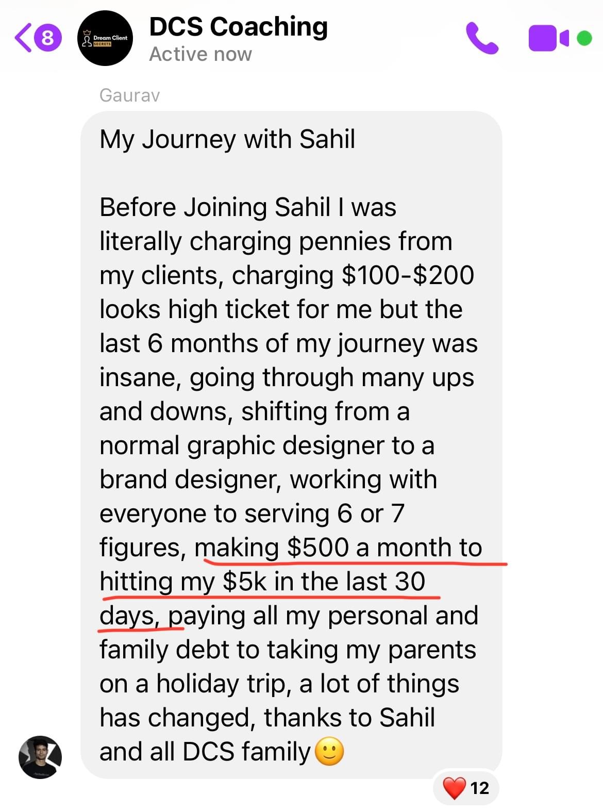Viewport: 603px width, 811px height.
Task: Tap the sender name Gaurav
Action: 129,95
